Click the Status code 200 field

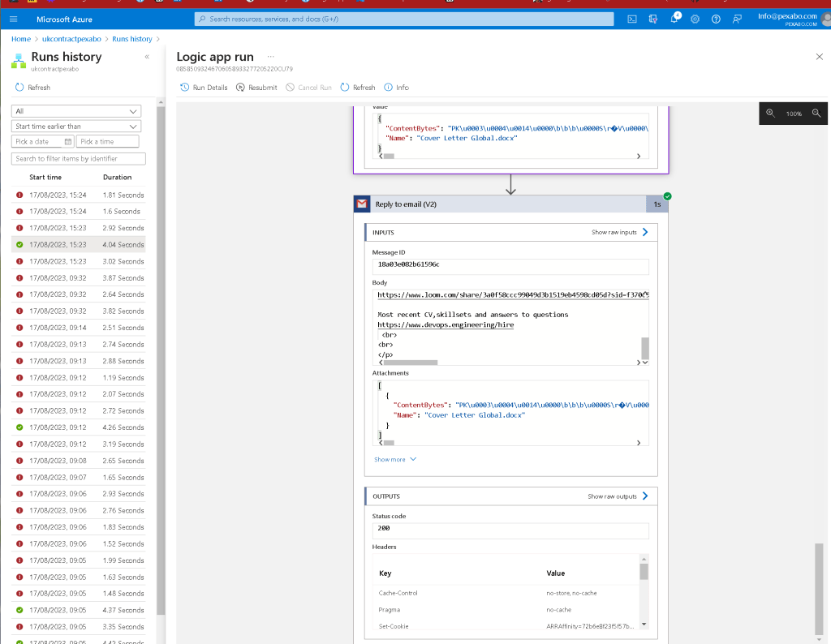tap(510, 529)
